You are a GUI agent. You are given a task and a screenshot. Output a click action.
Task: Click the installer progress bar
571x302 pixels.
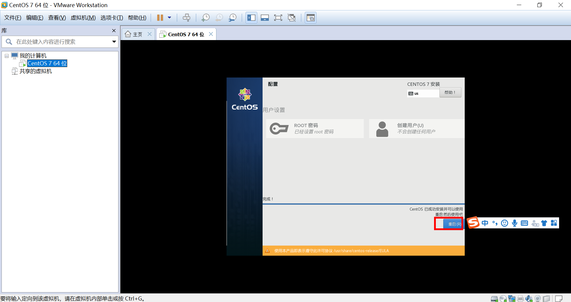pos(363,204)
